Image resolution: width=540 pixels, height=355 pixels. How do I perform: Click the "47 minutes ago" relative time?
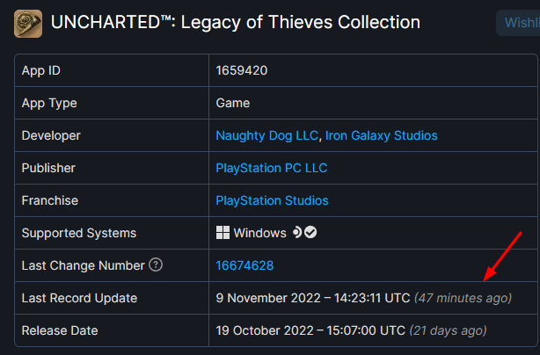[463, 298]
